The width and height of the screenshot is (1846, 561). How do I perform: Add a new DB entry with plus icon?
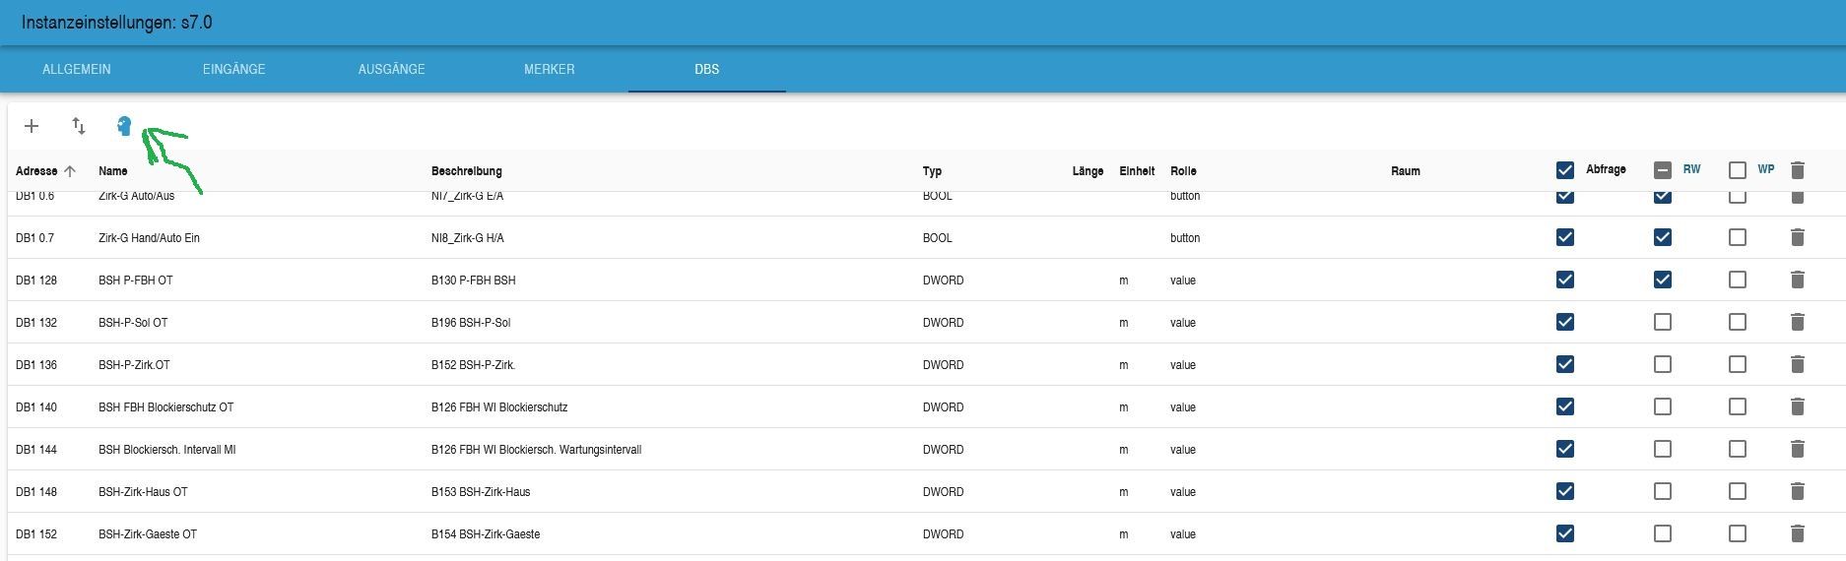[32, 126]
